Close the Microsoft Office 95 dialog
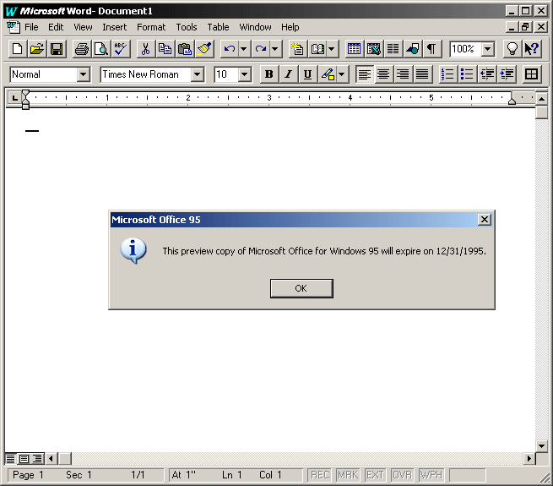This screenshot has height=486, width=553. click(485, 220)
